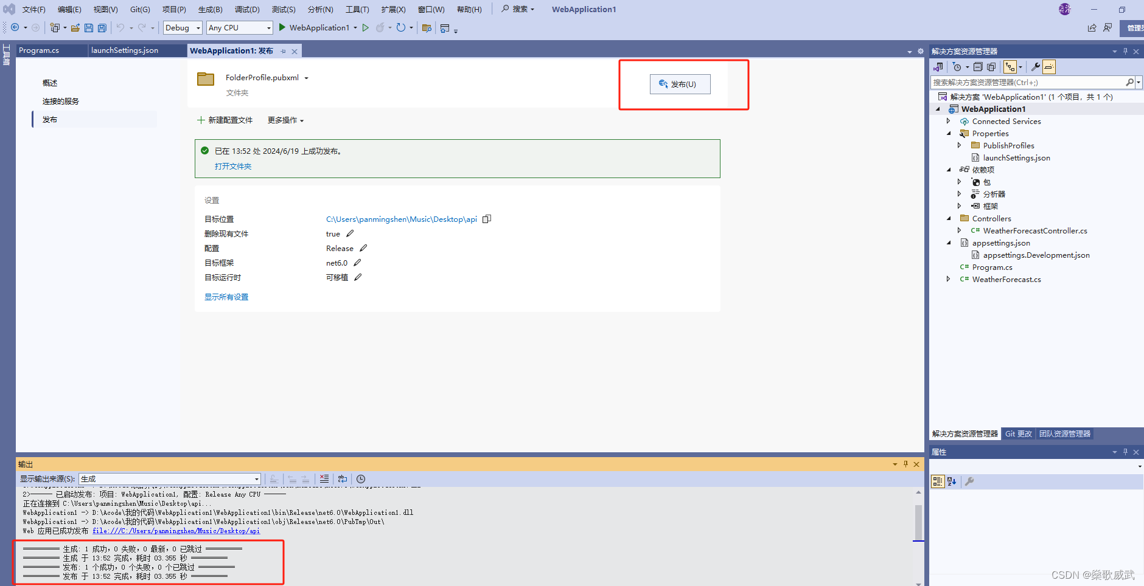Open the properties wrench icon in Solution Explorer

click(1036, 67)
